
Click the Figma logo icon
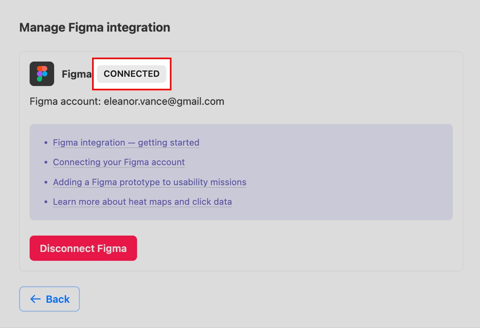[x=42, y=74]
